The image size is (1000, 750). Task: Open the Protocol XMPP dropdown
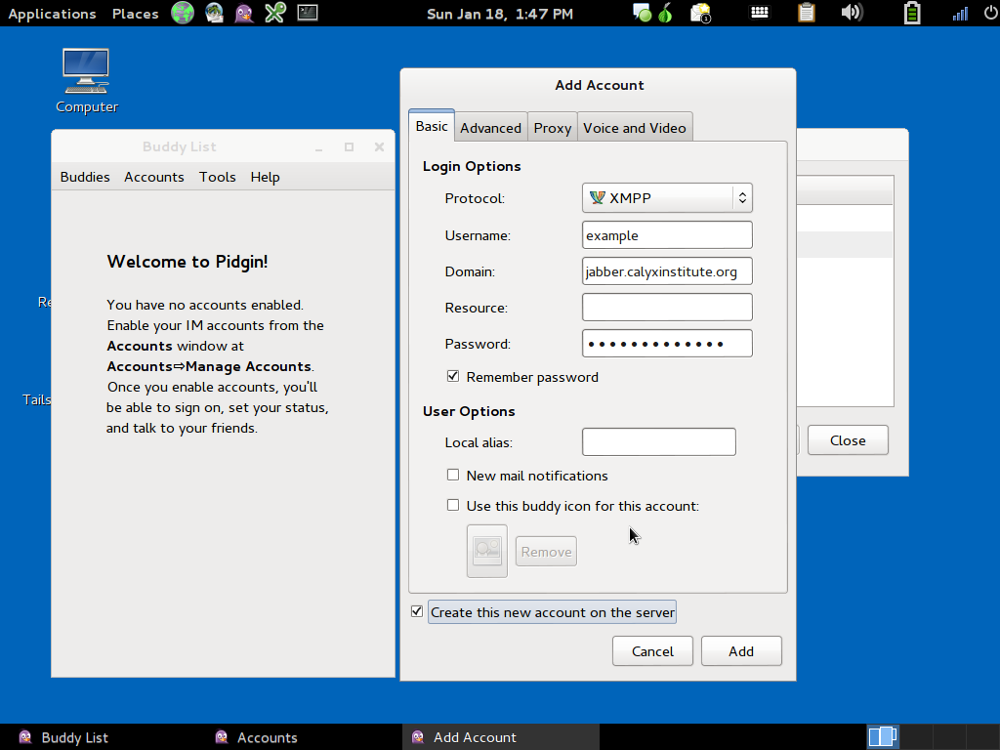[667, 197]
